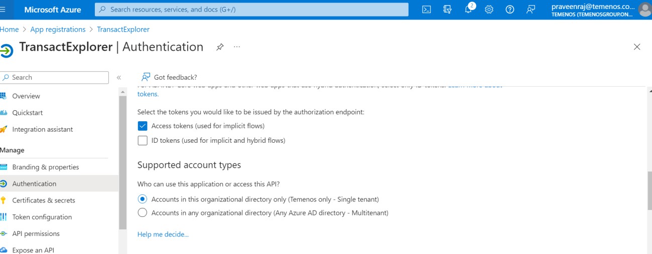Image resolution: width=652 pixels, height=254 pixels.
Task: Click the global search resources box
Action: pyautogui.click(x=251, y=10)
